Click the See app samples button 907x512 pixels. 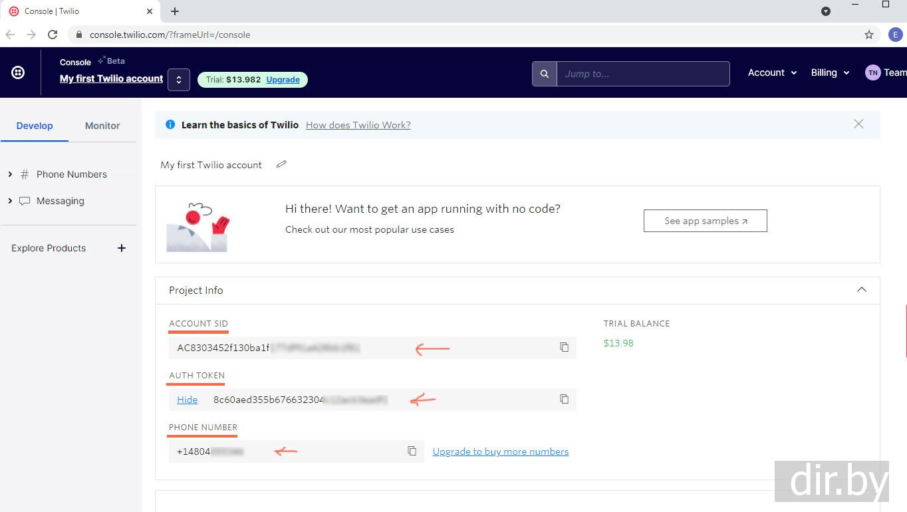(706, 221)
